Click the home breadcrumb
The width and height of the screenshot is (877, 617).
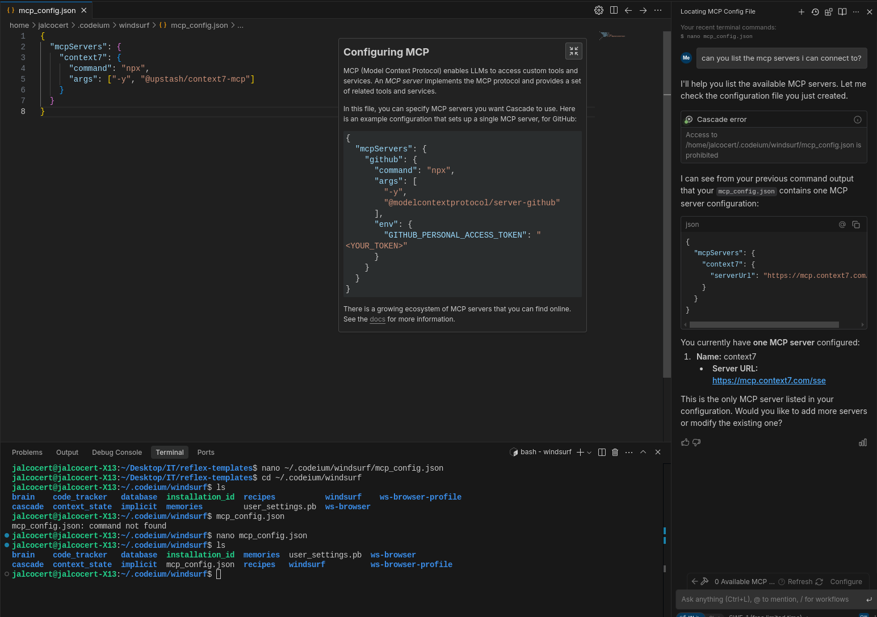pos(19,26)
